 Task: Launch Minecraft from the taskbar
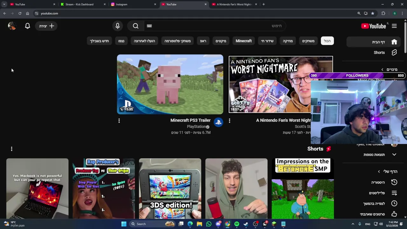[274, 224]
